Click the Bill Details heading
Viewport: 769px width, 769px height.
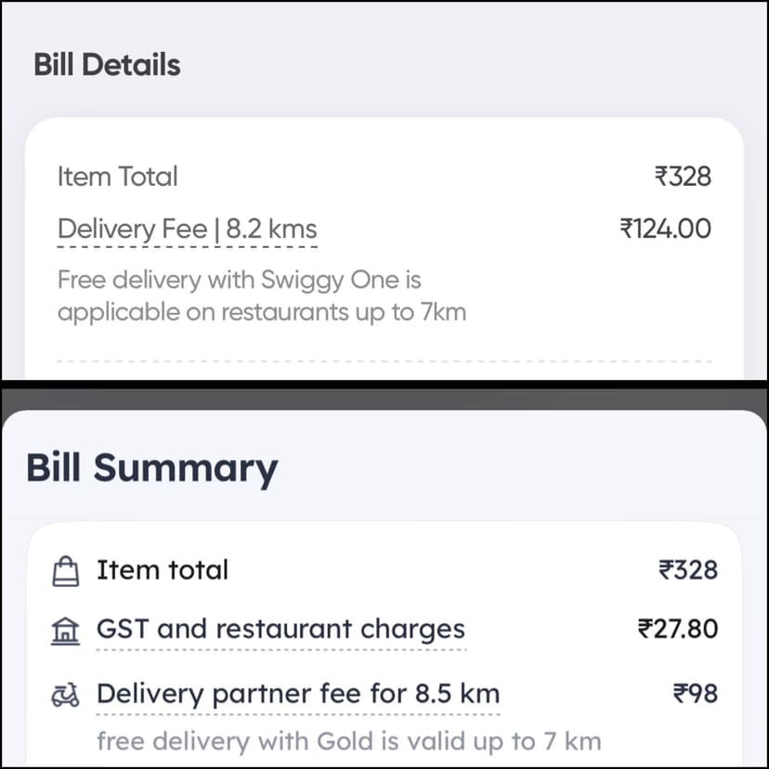pos(107,65)
